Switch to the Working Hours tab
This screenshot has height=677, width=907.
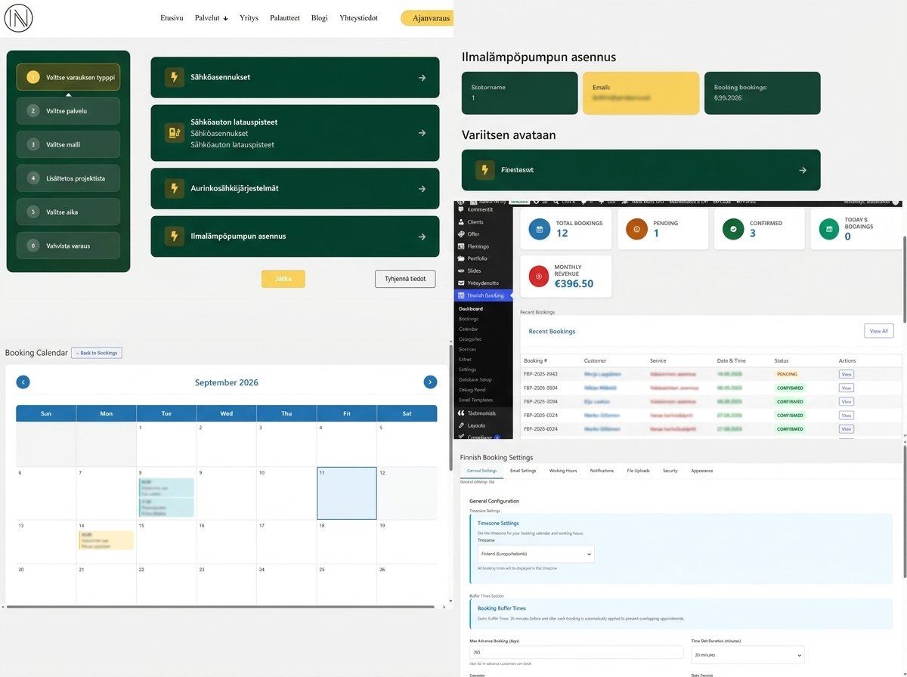click(563, 471)
